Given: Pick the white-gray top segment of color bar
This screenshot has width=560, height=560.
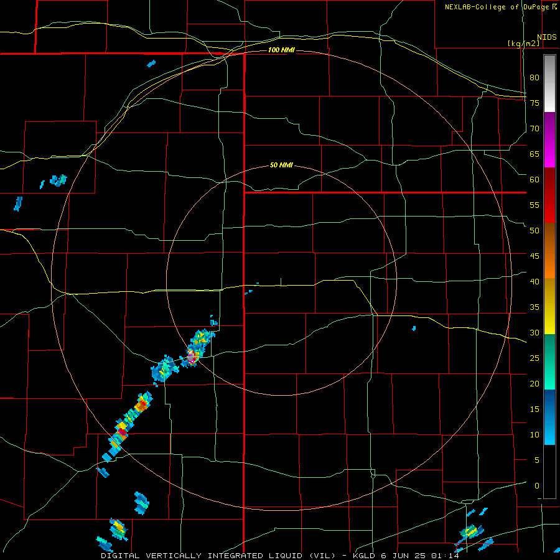Looking at the screenshot, I should tap(549, 83).
